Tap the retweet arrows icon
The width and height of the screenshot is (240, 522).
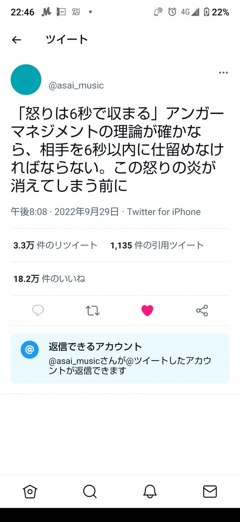coord(92,311)
